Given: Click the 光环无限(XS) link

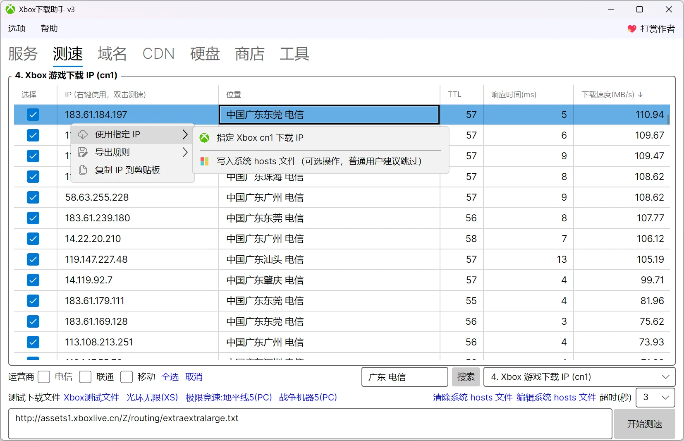Looking at the screenshot, I should click(x=152, y=398).
